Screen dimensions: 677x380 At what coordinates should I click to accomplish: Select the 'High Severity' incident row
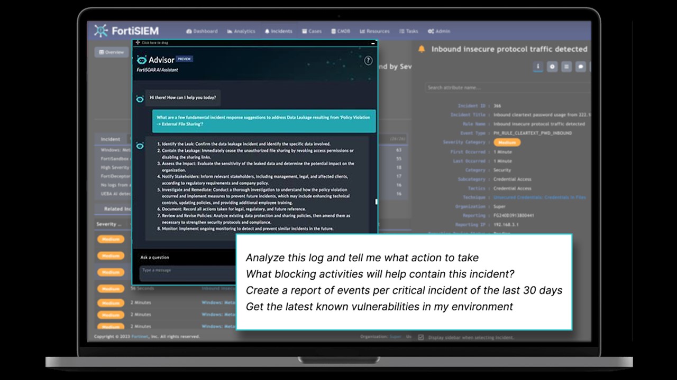[x=116, y=167]
